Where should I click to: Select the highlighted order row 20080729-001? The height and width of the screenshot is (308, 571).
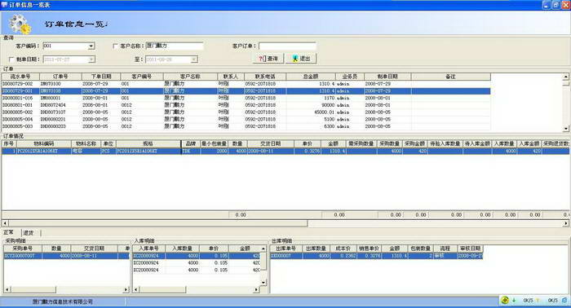point(246,91)
